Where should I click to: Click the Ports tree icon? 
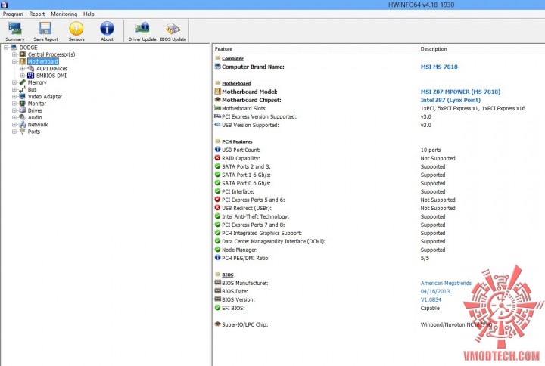pyautogui.click(x=23, y=132)
